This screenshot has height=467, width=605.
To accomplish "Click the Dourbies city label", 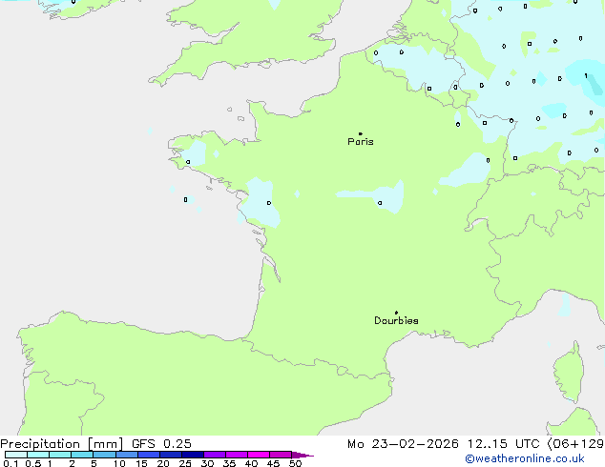I will pyautogui.click(x=396, y=321).
